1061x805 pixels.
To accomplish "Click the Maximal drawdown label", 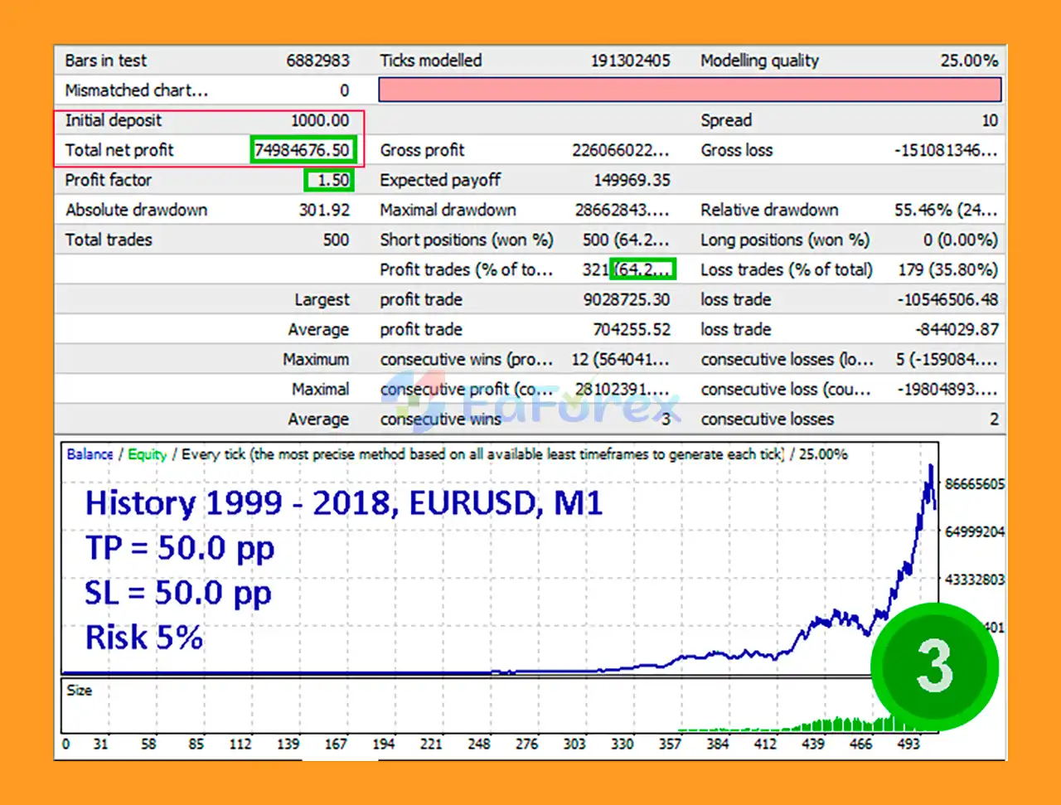I will pos(448,210).
